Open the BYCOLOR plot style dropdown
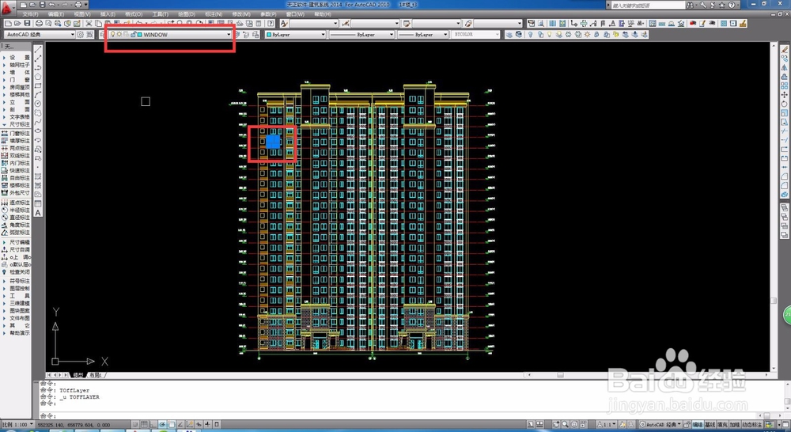 [x=497, y=34]
